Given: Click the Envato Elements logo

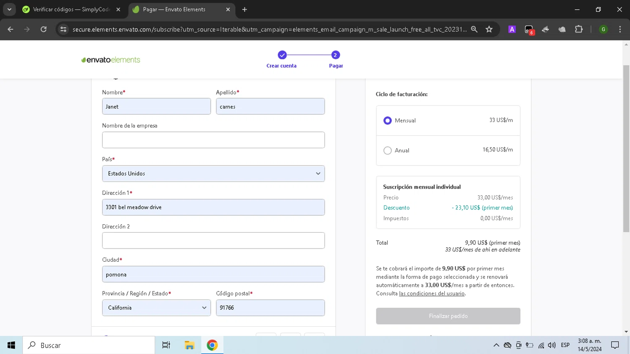Looking at the screenshot, I should 110,60.
